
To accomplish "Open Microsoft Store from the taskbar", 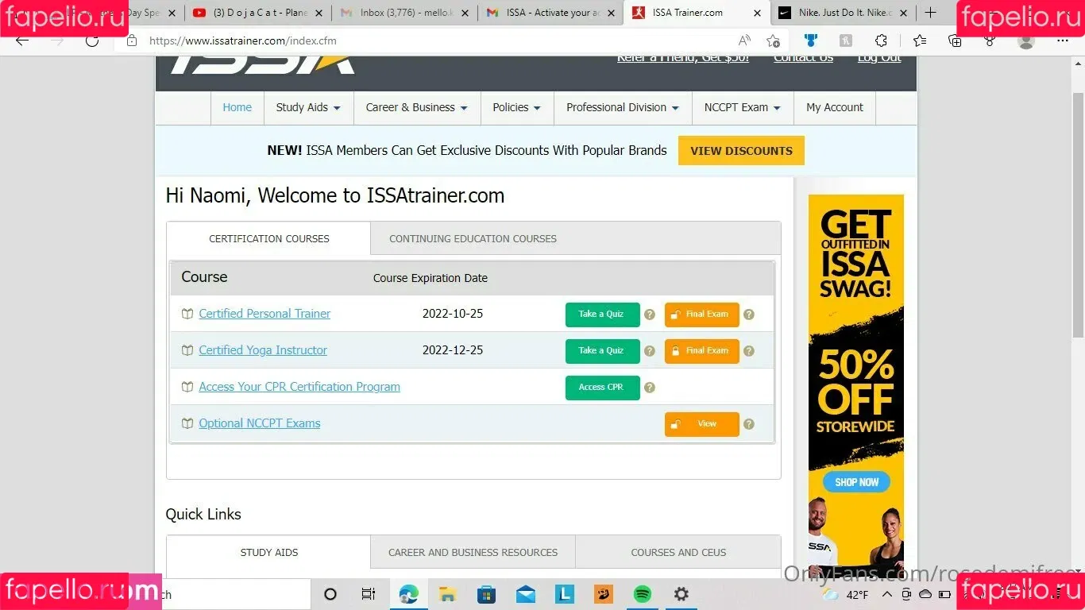I will pyautogui.click(x=487, y=594).
